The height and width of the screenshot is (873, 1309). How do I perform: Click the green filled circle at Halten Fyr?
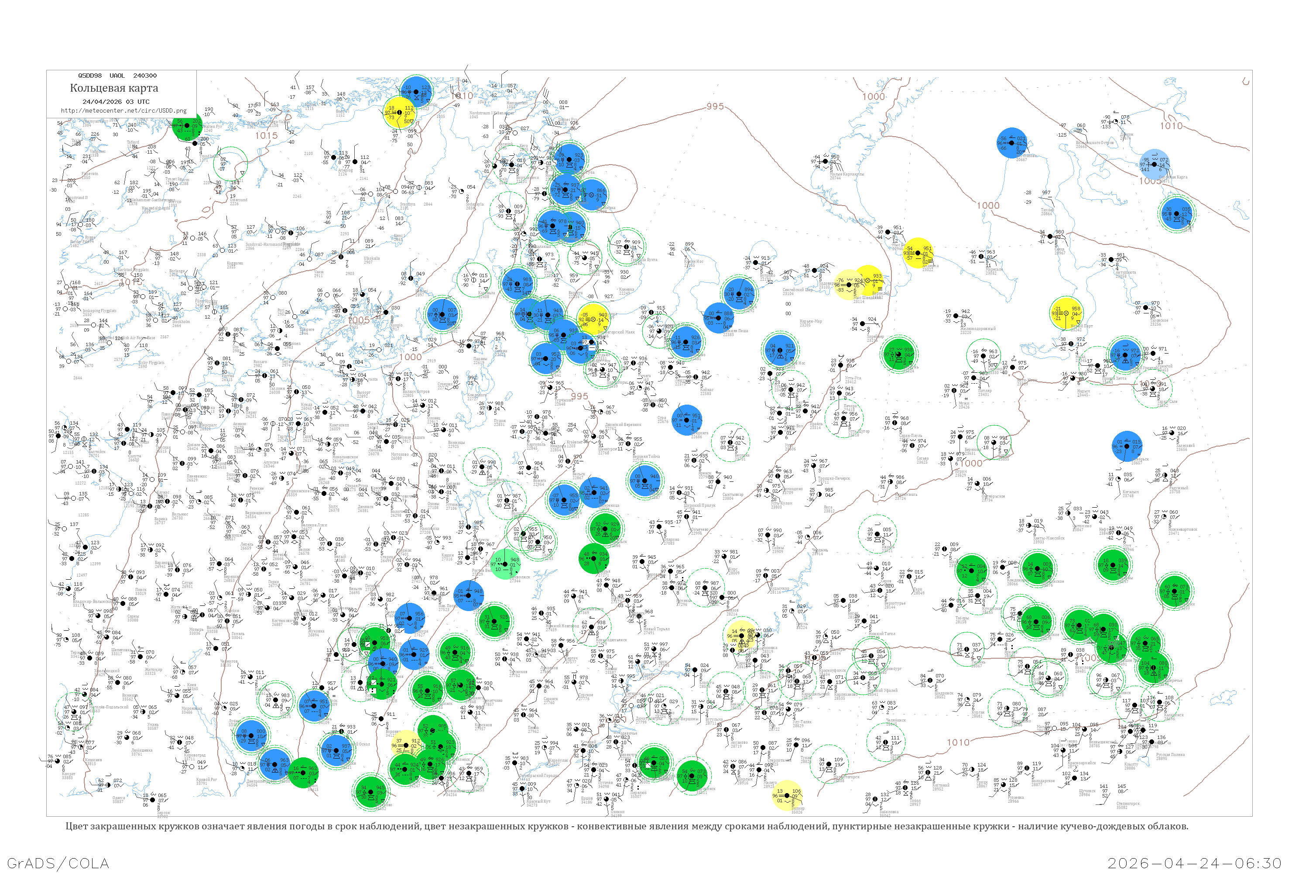[187, 127]
